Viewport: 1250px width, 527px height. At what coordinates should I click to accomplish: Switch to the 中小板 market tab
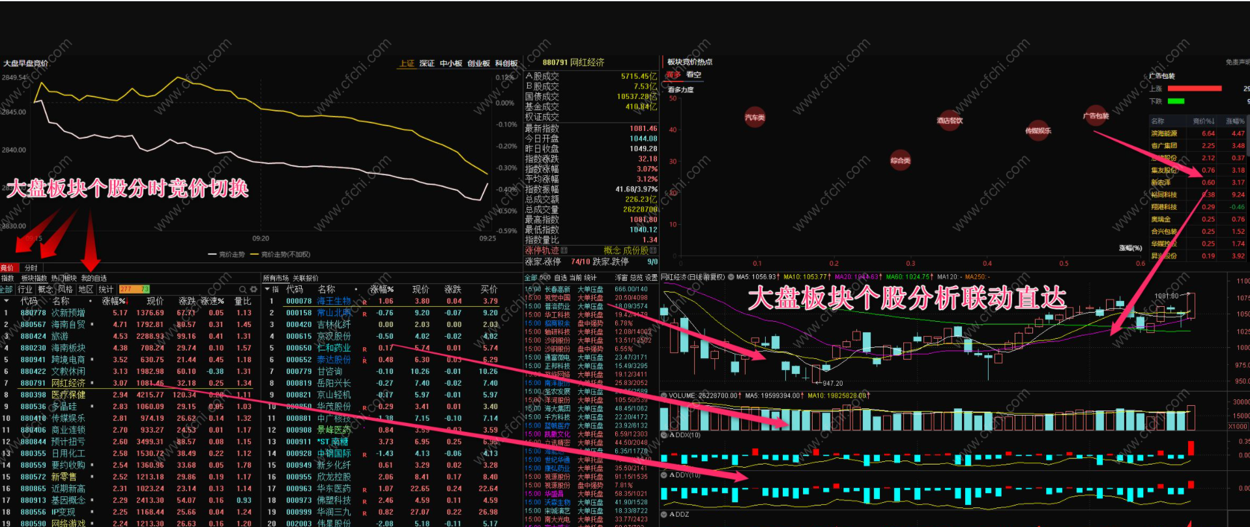[x=450, y=63]
